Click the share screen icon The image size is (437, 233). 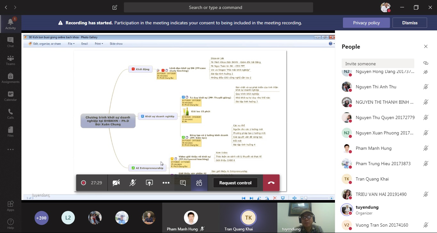click(x=149, y=183)
